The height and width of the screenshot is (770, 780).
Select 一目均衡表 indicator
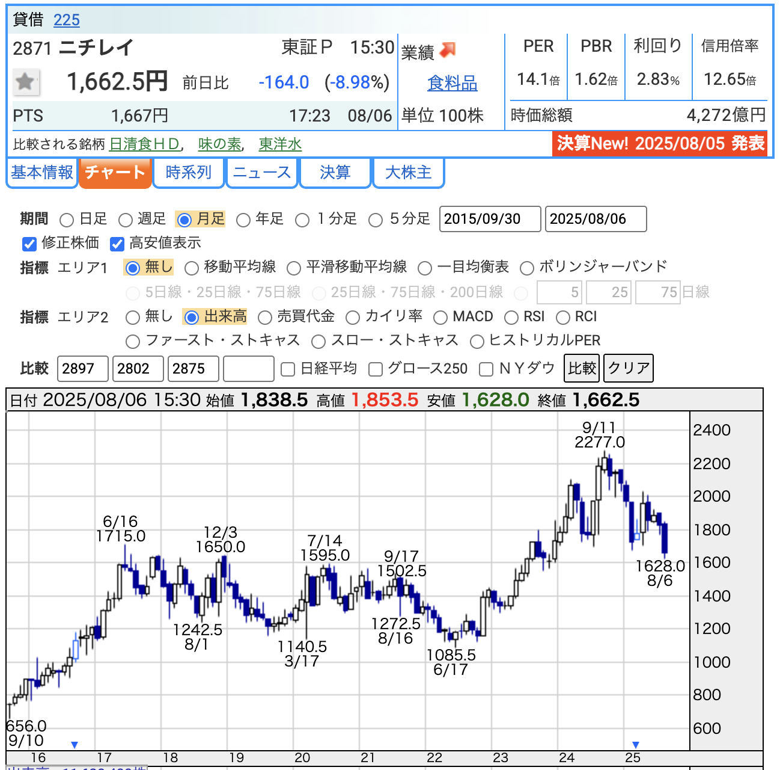pyautogui.click(x=424, y=268)
